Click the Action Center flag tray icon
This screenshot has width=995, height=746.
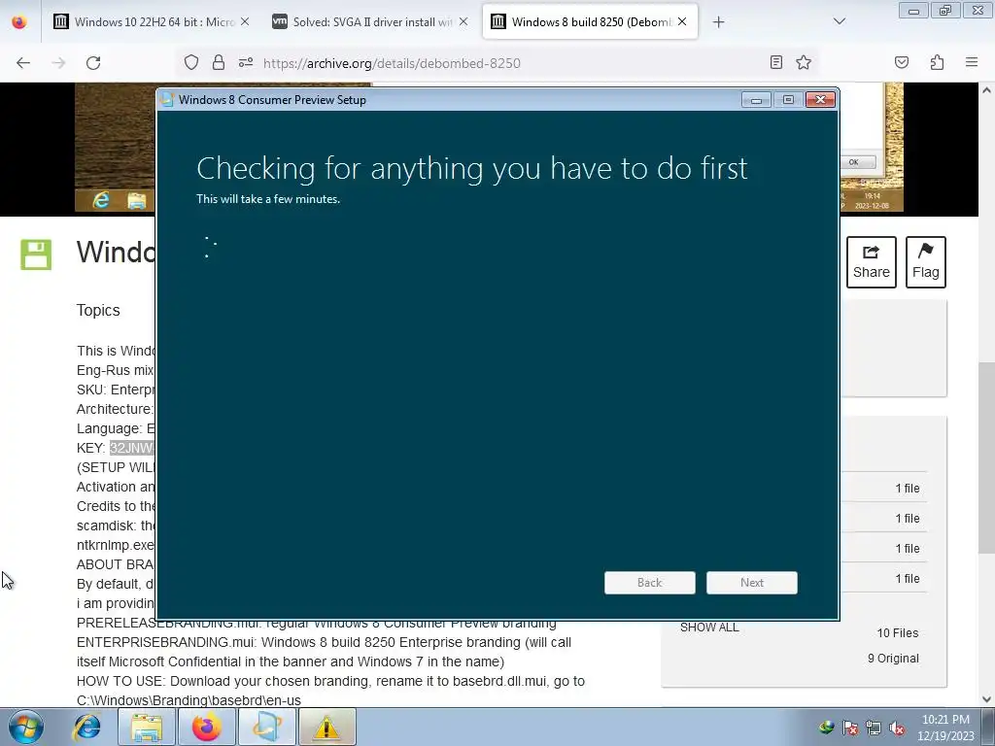[x=850, y=728]
